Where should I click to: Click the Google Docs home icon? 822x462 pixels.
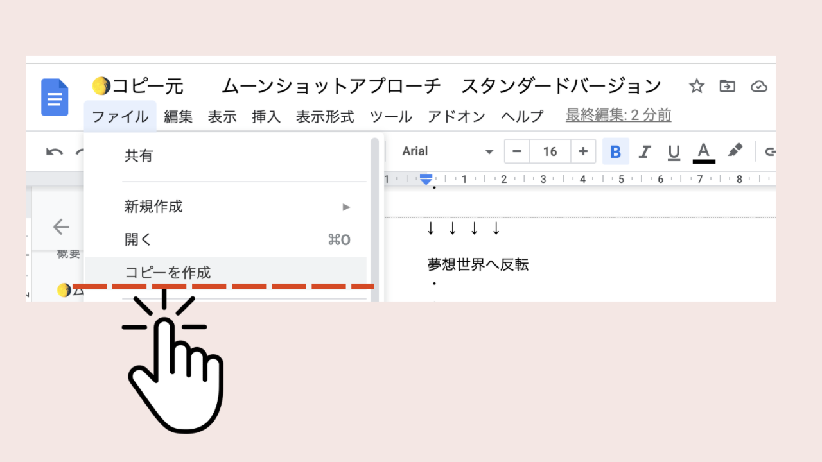[55, 97]
